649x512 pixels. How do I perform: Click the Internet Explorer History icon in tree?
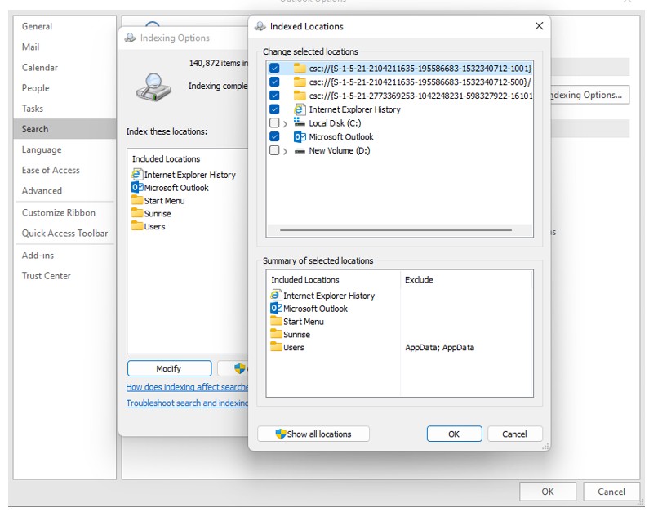pos(300,109)
